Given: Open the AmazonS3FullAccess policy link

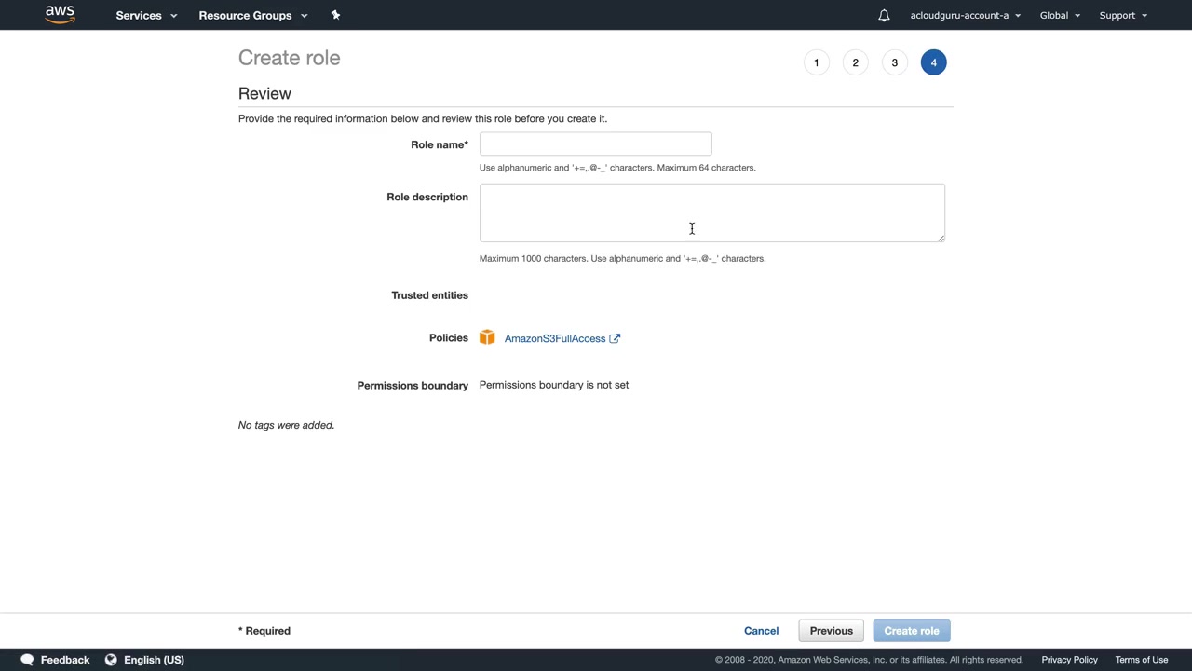Looking at the screenshot, I should tap(555, 338).
